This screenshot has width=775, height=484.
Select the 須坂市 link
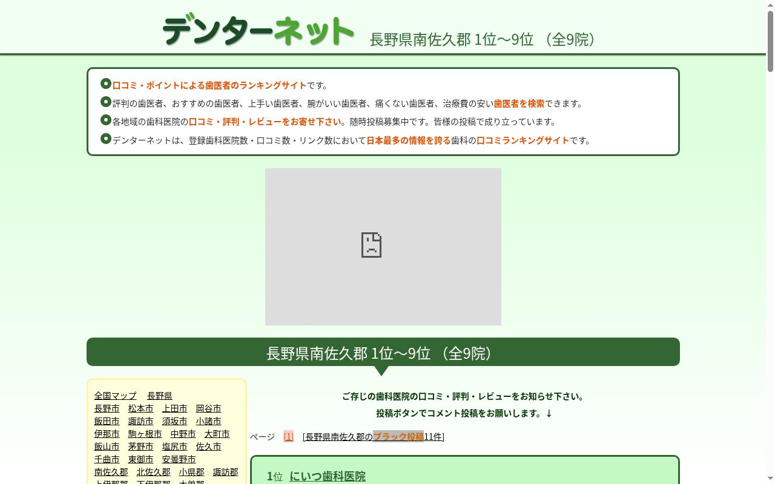point(175,421)
